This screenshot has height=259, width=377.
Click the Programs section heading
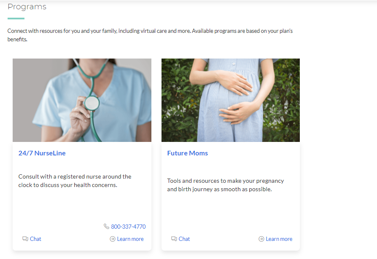(x=27, y=7)
